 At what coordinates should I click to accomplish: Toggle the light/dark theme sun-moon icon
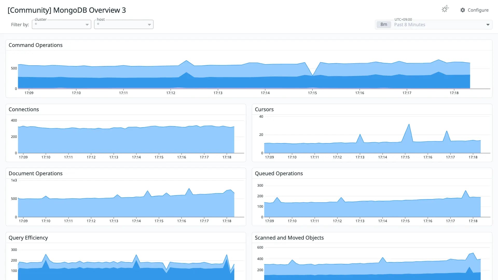(x=445, y=9)
